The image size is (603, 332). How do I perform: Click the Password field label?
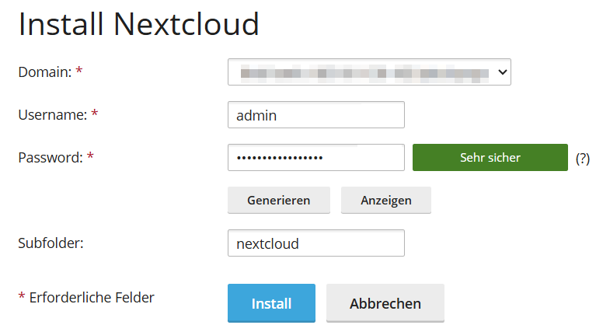coord(50,157)
